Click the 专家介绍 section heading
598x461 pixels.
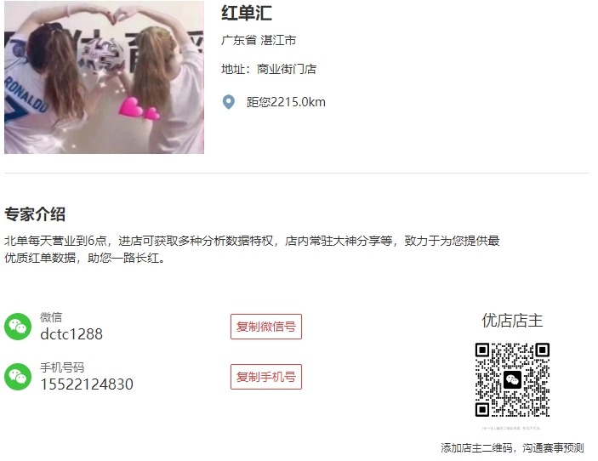click(35, 213)
